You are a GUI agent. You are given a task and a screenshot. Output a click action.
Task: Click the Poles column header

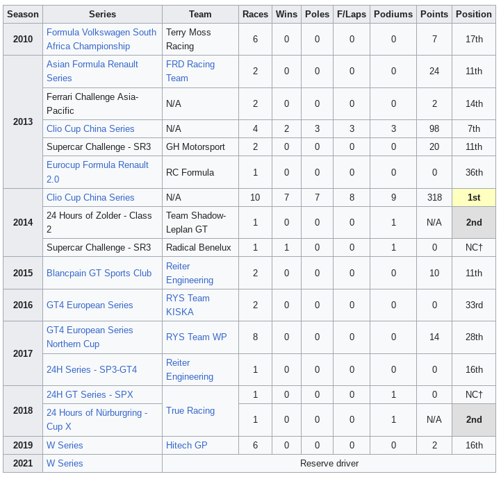[x=317, y=15]
